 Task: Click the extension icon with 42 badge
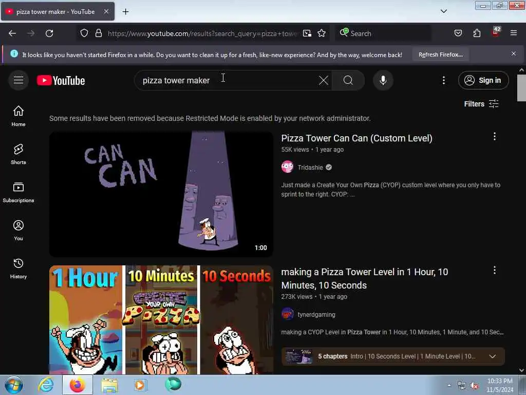click(x=496, y=32)
